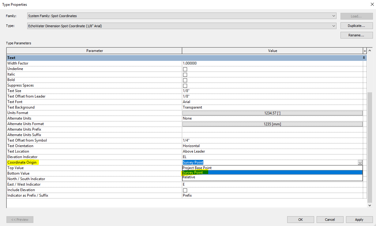Open the Type dropdown
Image resolution: width=376 pixels, height=226 pixels.
(333, 26)
